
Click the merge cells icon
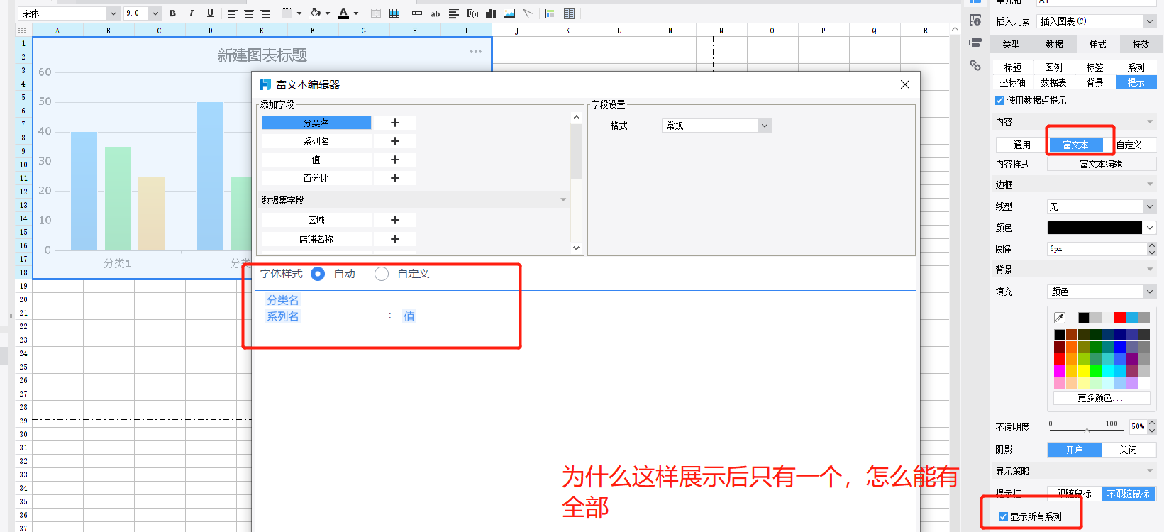pyautogui.click(x=376, y=13)
